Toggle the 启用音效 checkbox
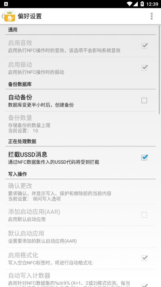The image size is (161, 287). coord(144,46)
